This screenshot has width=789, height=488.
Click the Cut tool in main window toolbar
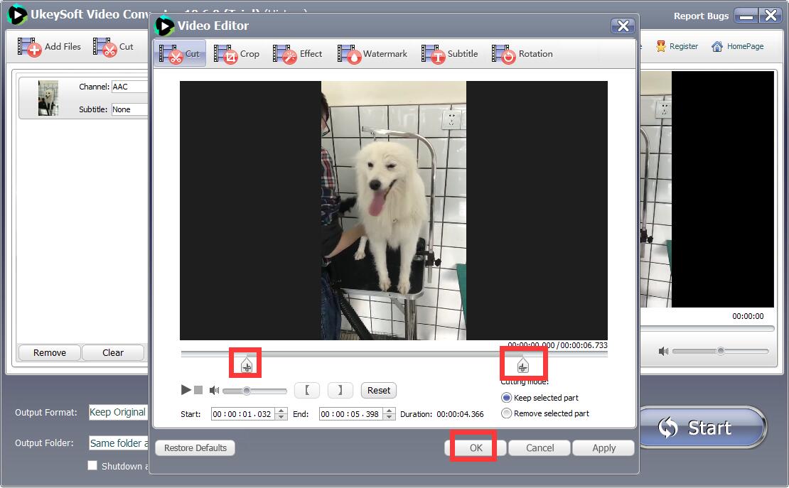tap(113, 47)
